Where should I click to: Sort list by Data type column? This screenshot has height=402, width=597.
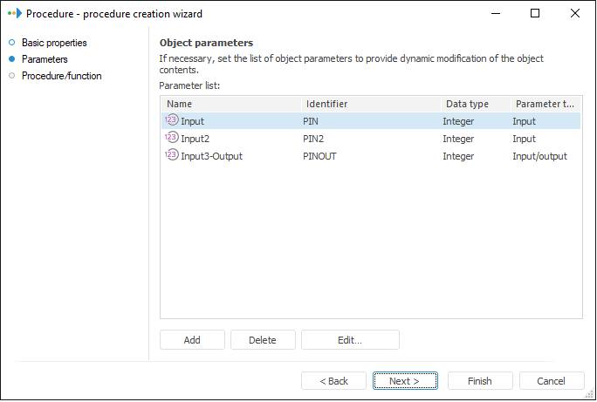(x=474, y=104)
